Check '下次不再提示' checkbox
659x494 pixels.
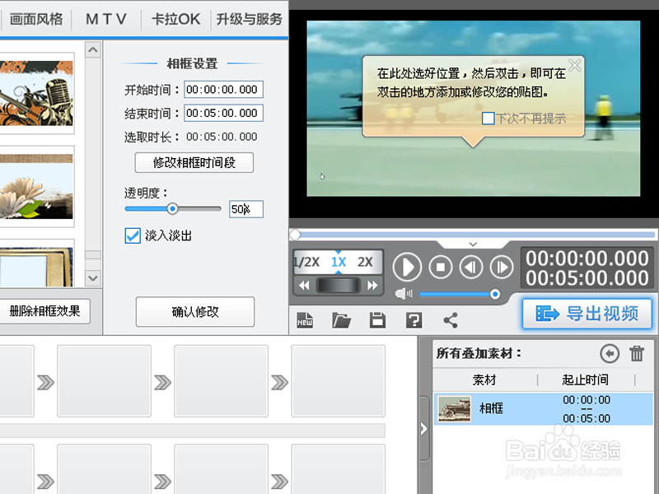click(x=488, y=119)
